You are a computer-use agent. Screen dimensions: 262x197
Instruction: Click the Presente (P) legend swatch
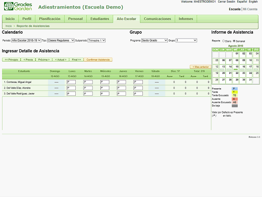tap(235, 88)
